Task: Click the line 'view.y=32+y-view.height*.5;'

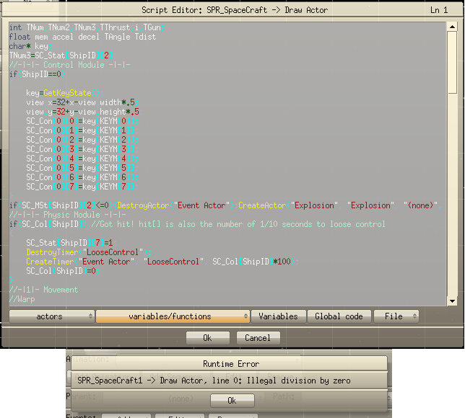Action: click(84, 112)
